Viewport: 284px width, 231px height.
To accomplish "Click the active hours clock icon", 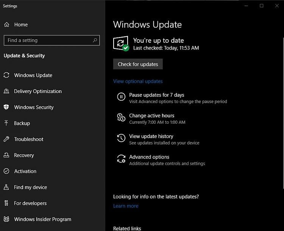I will pos(121,117).
